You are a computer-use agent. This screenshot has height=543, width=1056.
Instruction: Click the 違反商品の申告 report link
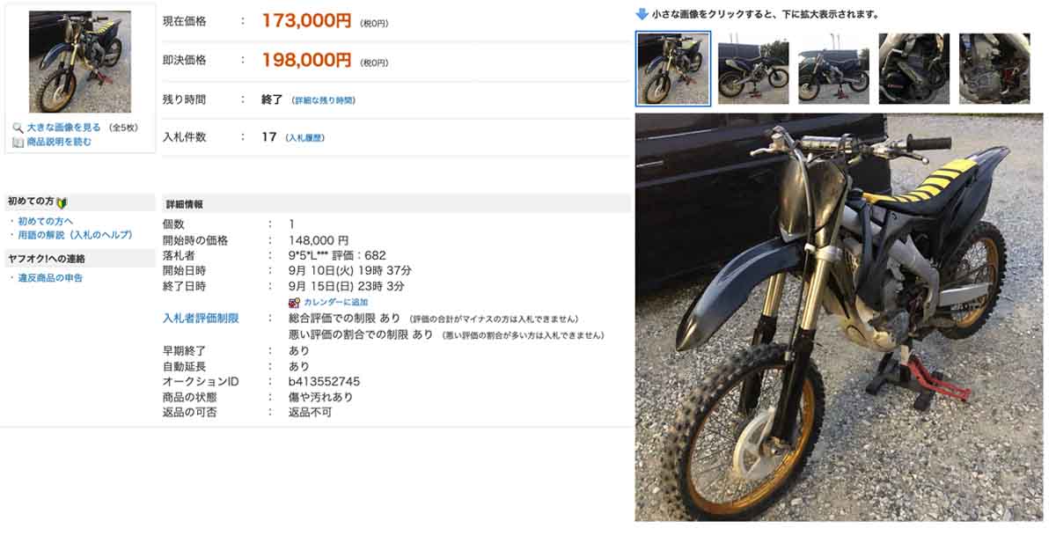tap(50, 278)
